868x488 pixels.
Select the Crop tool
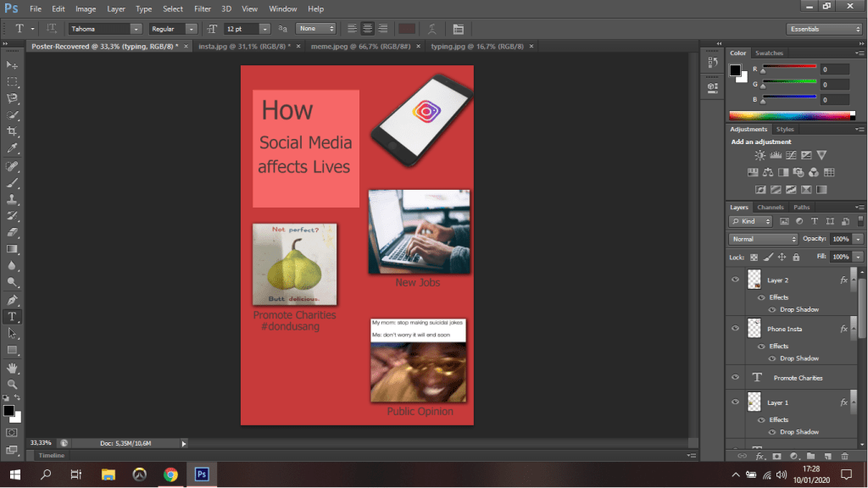12,131
